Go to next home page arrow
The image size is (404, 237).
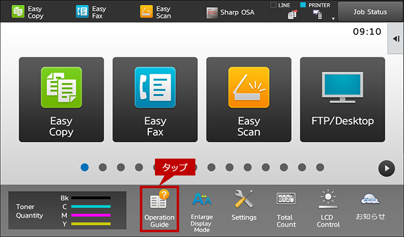pos(387,168)
